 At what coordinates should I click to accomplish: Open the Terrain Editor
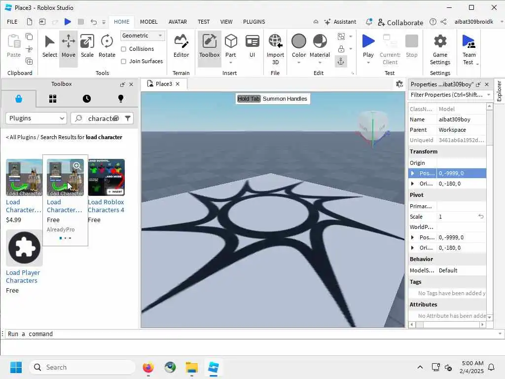[x=181, y=47]
